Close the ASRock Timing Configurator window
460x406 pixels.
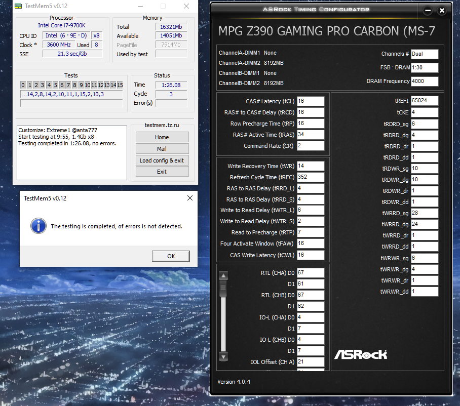pos(442,11)
